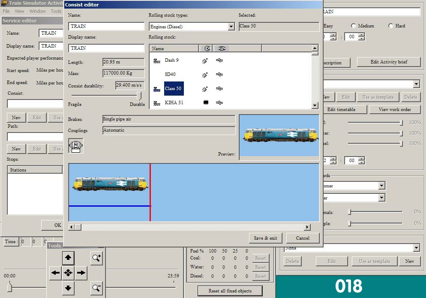426x298 pixels.
Task: Click the KIHA 31 coupling icon
Action: tap(219, 103)
